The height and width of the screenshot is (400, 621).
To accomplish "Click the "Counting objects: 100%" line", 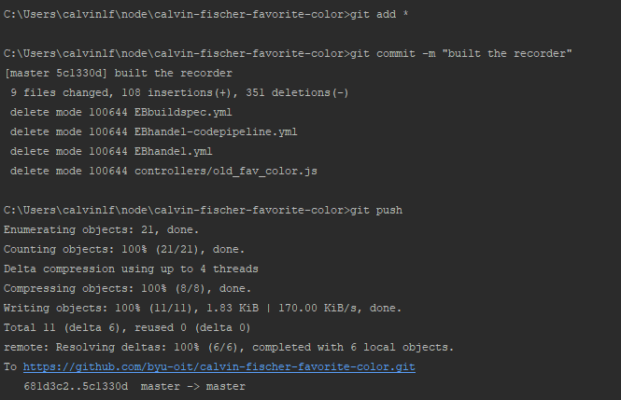I will (124, 249).
